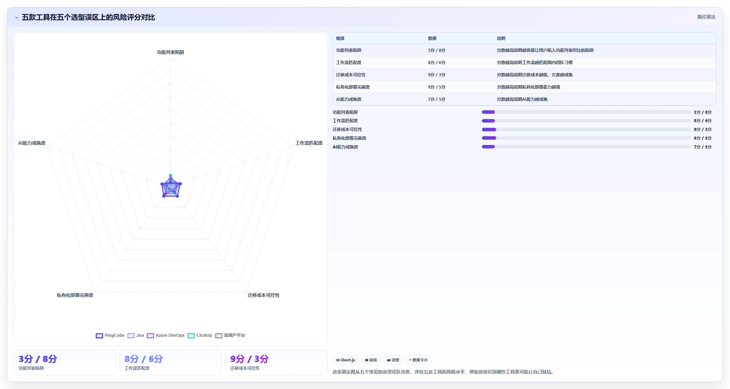730x389 pixels.
Task: Click the 数据 column header
Action: click(x=432, y=39)
